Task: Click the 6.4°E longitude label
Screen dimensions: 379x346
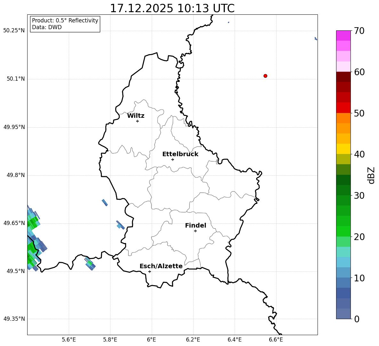Action: click(x=234, y=340)
